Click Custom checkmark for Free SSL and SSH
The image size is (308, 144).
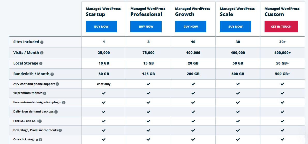(x=282, y=121)
